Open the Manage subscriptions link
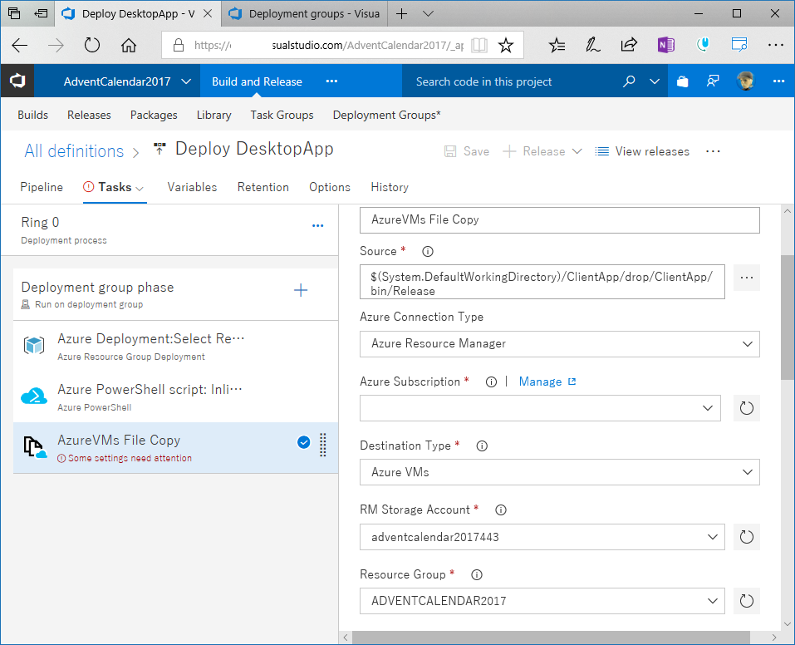This screenshot has width=795, height=645. tap(547, 382)
